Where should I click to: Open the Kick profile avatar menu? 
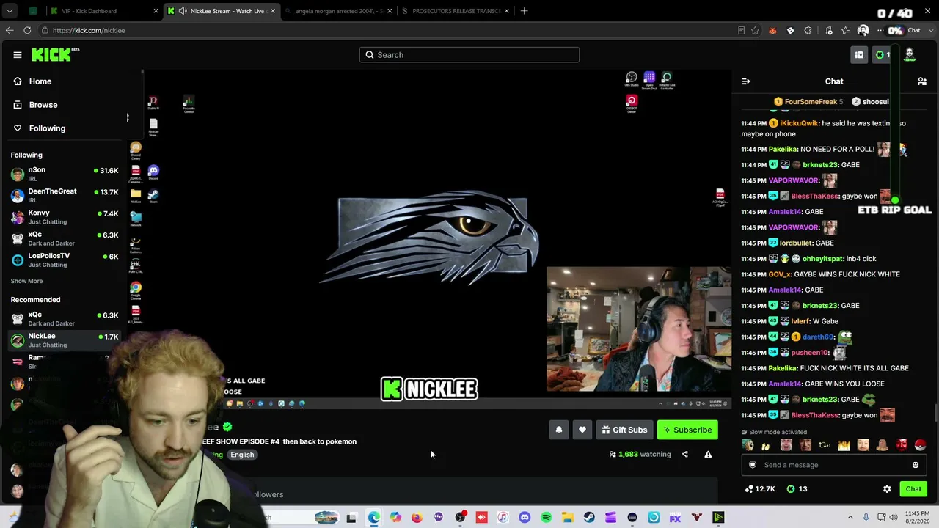910,55
